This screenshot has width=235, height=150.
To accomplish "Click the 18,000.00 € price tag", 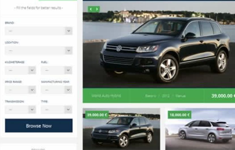I will pyautogui.click(x=179, y=115).
